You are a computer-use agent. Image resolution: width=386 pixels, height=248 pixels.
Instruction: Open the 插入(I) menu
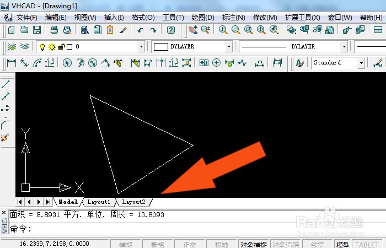tap(114, 18)
